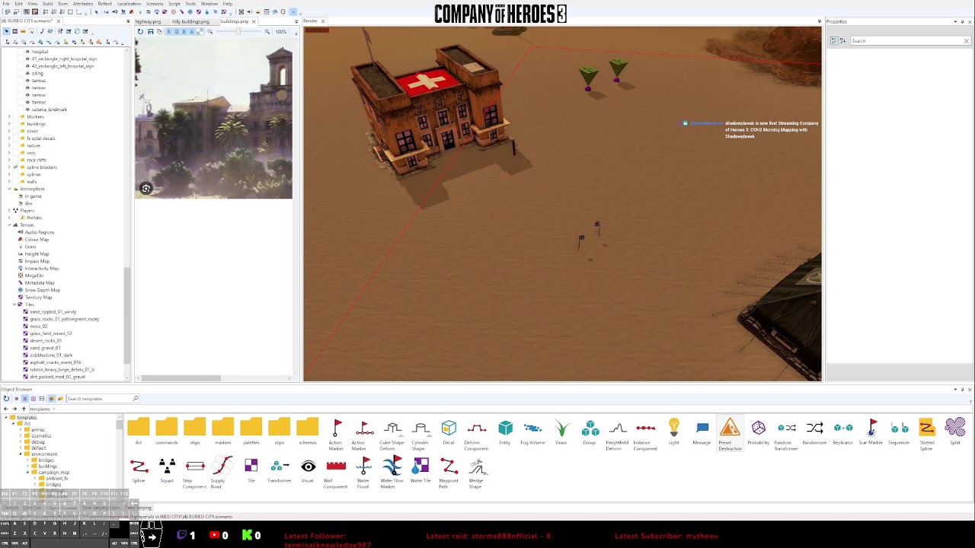Screen dimensions: 975x548
Task: Switch to the highway.png tab
Action: (148, 21)
